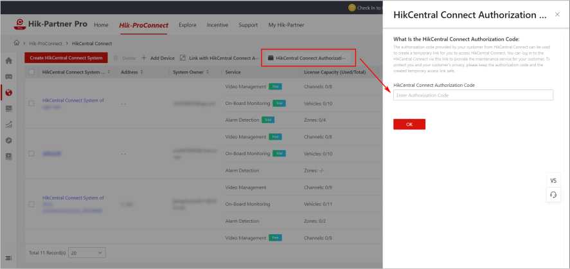Click the VS compare icon on the right

pyautogui.click(x=553, y=181)
